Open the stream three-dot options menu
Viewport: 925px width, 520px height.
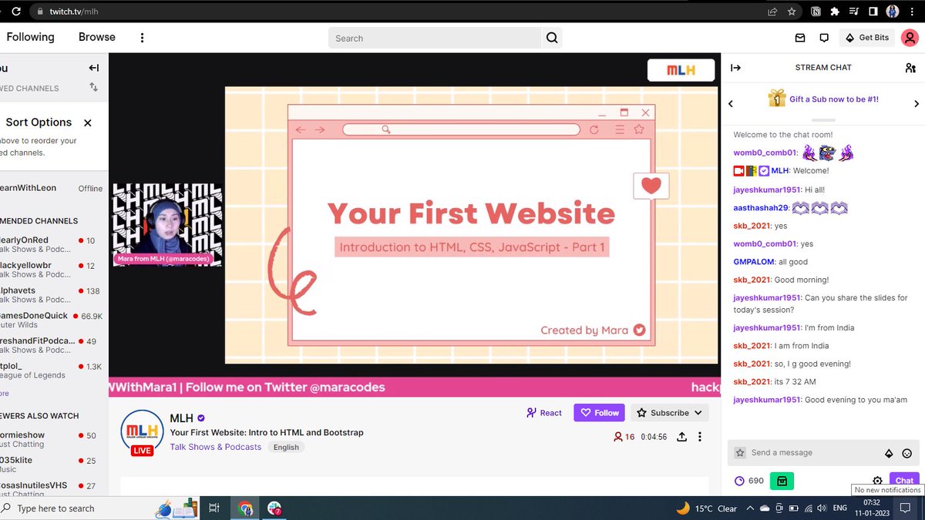click(700, 437)
